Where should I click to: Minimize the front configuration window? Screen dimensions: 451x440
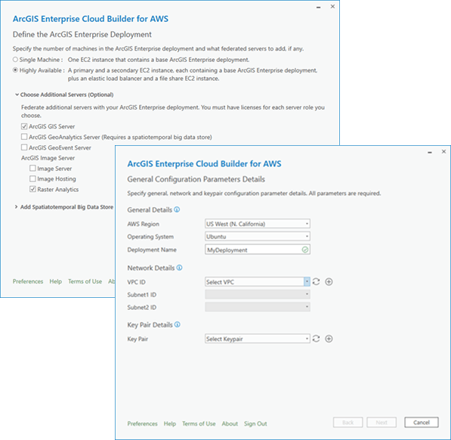(430, 152)
